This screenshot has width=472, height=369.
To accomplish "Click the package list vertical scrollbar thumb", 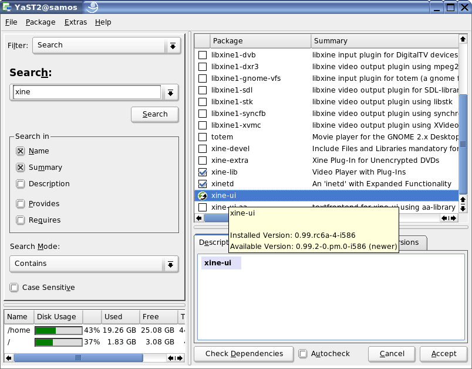I will (x=463, y=144).
